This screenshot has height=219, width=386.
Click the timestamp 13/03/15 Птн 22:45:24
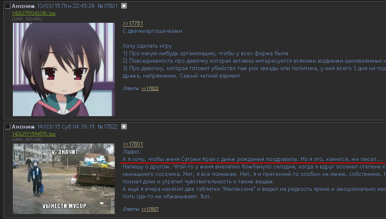click(x=66, y=6)
